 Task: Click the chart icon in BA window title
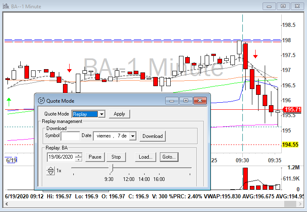(x=5, y=6)
